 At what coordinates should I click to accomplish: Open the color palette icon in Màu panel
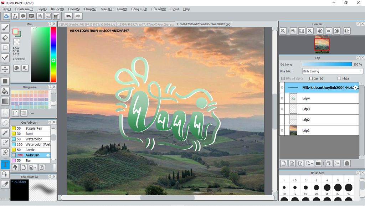[x=17, y=68]
